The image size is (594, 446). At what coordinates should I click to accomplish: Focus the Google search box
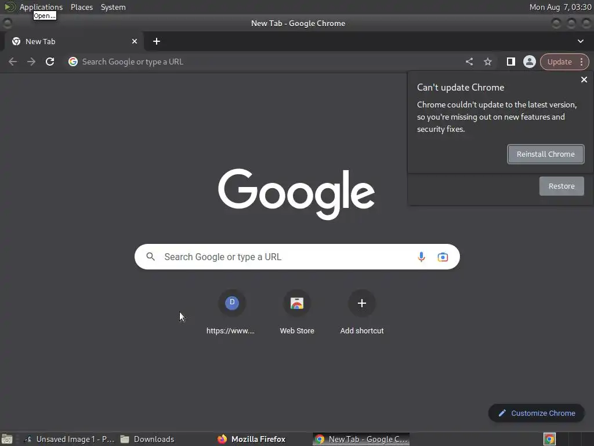[297, 257]
